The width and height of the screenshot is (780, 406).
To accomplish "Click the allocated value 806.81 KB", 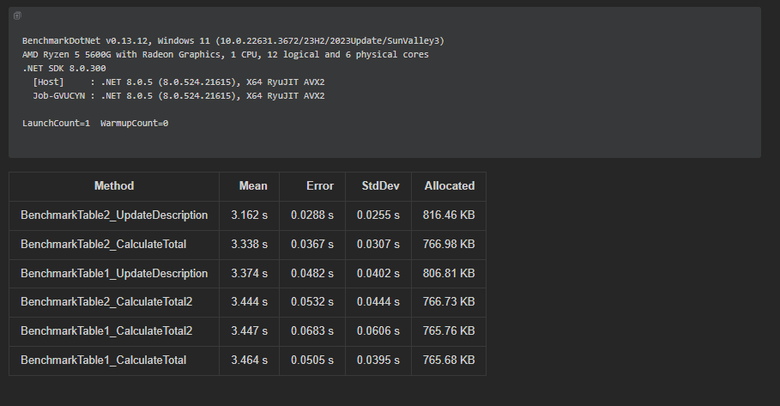I will point(449,274).
